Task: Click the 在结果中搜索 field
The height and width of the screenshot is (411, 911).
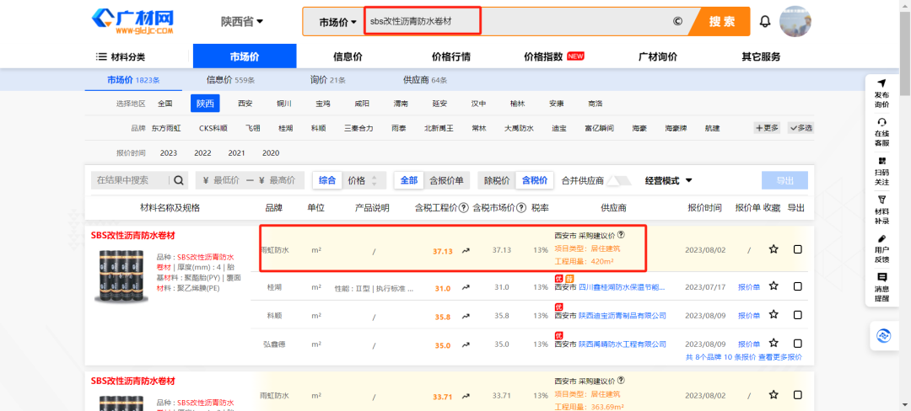Action: tap(132, 180)
